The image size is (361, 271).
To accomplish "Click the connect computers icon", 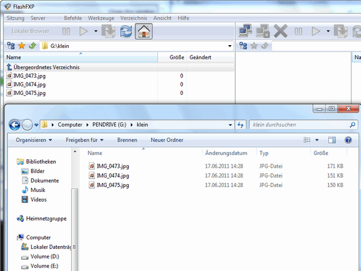I will [x=245, y=31].
